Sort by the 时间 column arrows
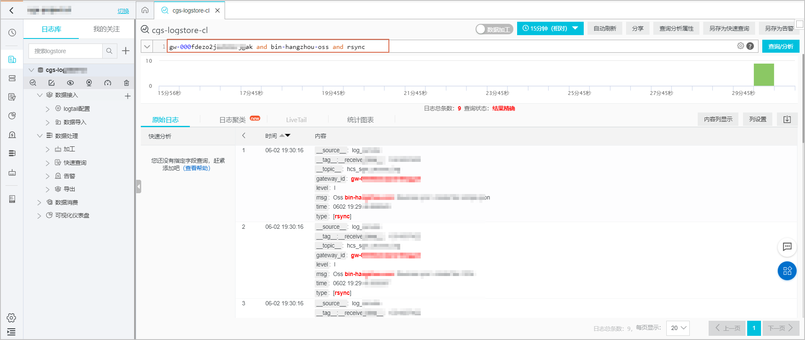 click(285, 135)
